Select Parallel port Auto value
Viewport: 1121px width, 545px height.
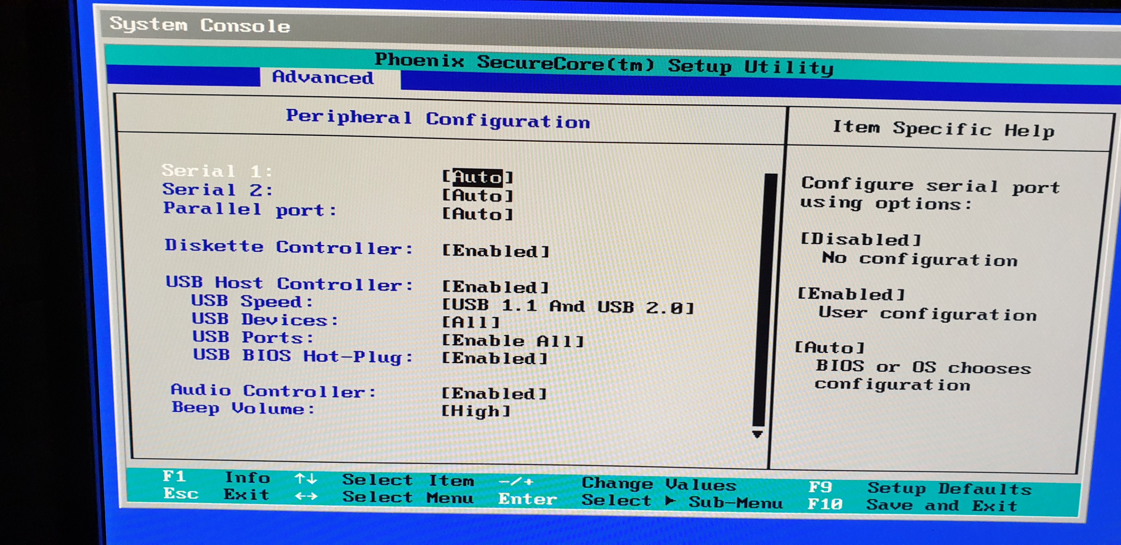(x=477, y=214)
